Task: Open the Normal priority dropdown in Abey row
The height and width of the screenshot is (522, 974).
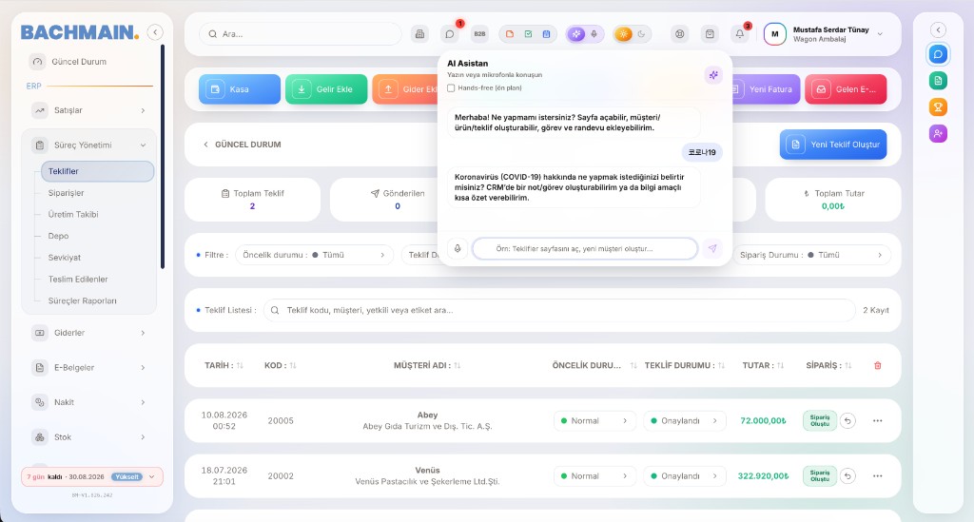Action: (594, 421)
